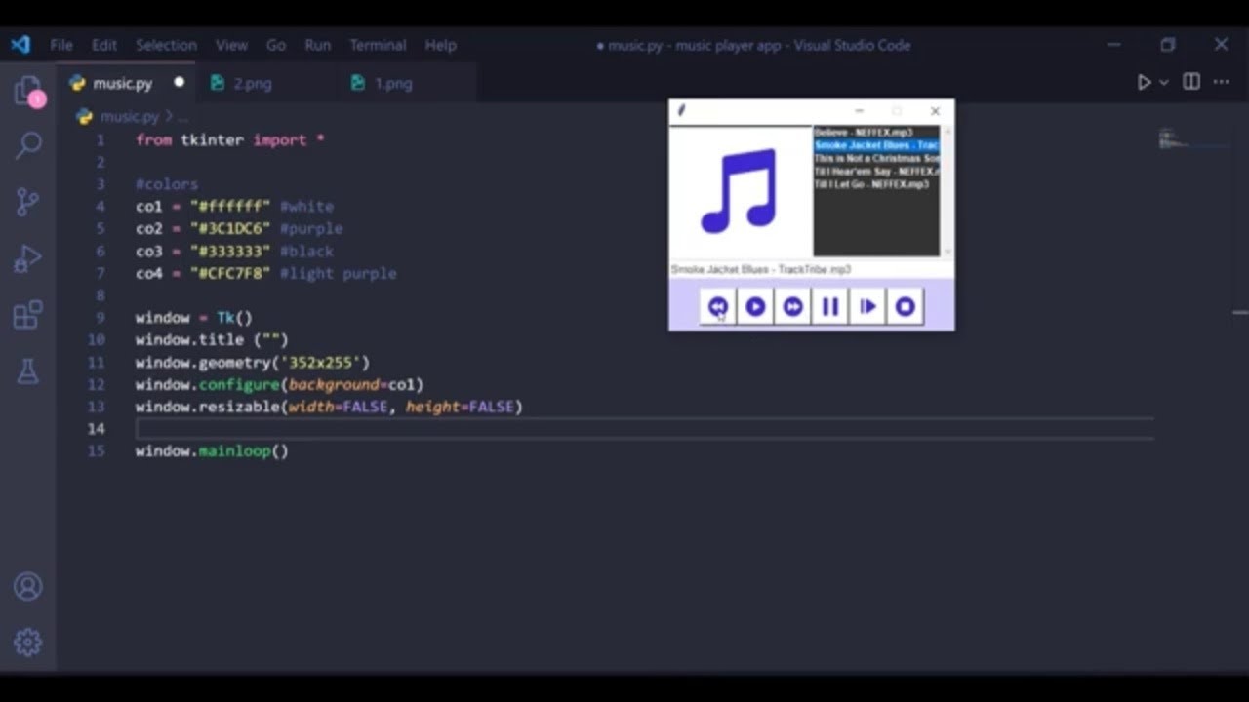Open the Testing flask view
Image resolution: width=1249 pixels, height=702 pixels.
(28, 370)
